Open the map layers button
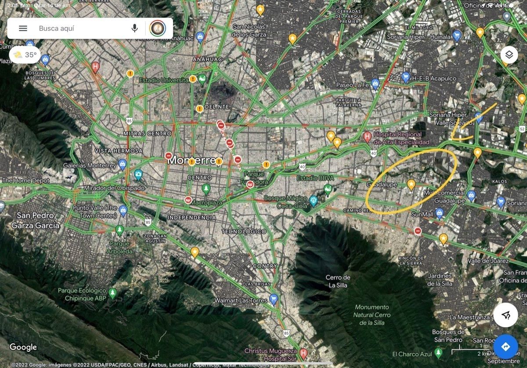The height and width of the screenshot is (368, 527). pyautogui.click(x=509, y=55)
